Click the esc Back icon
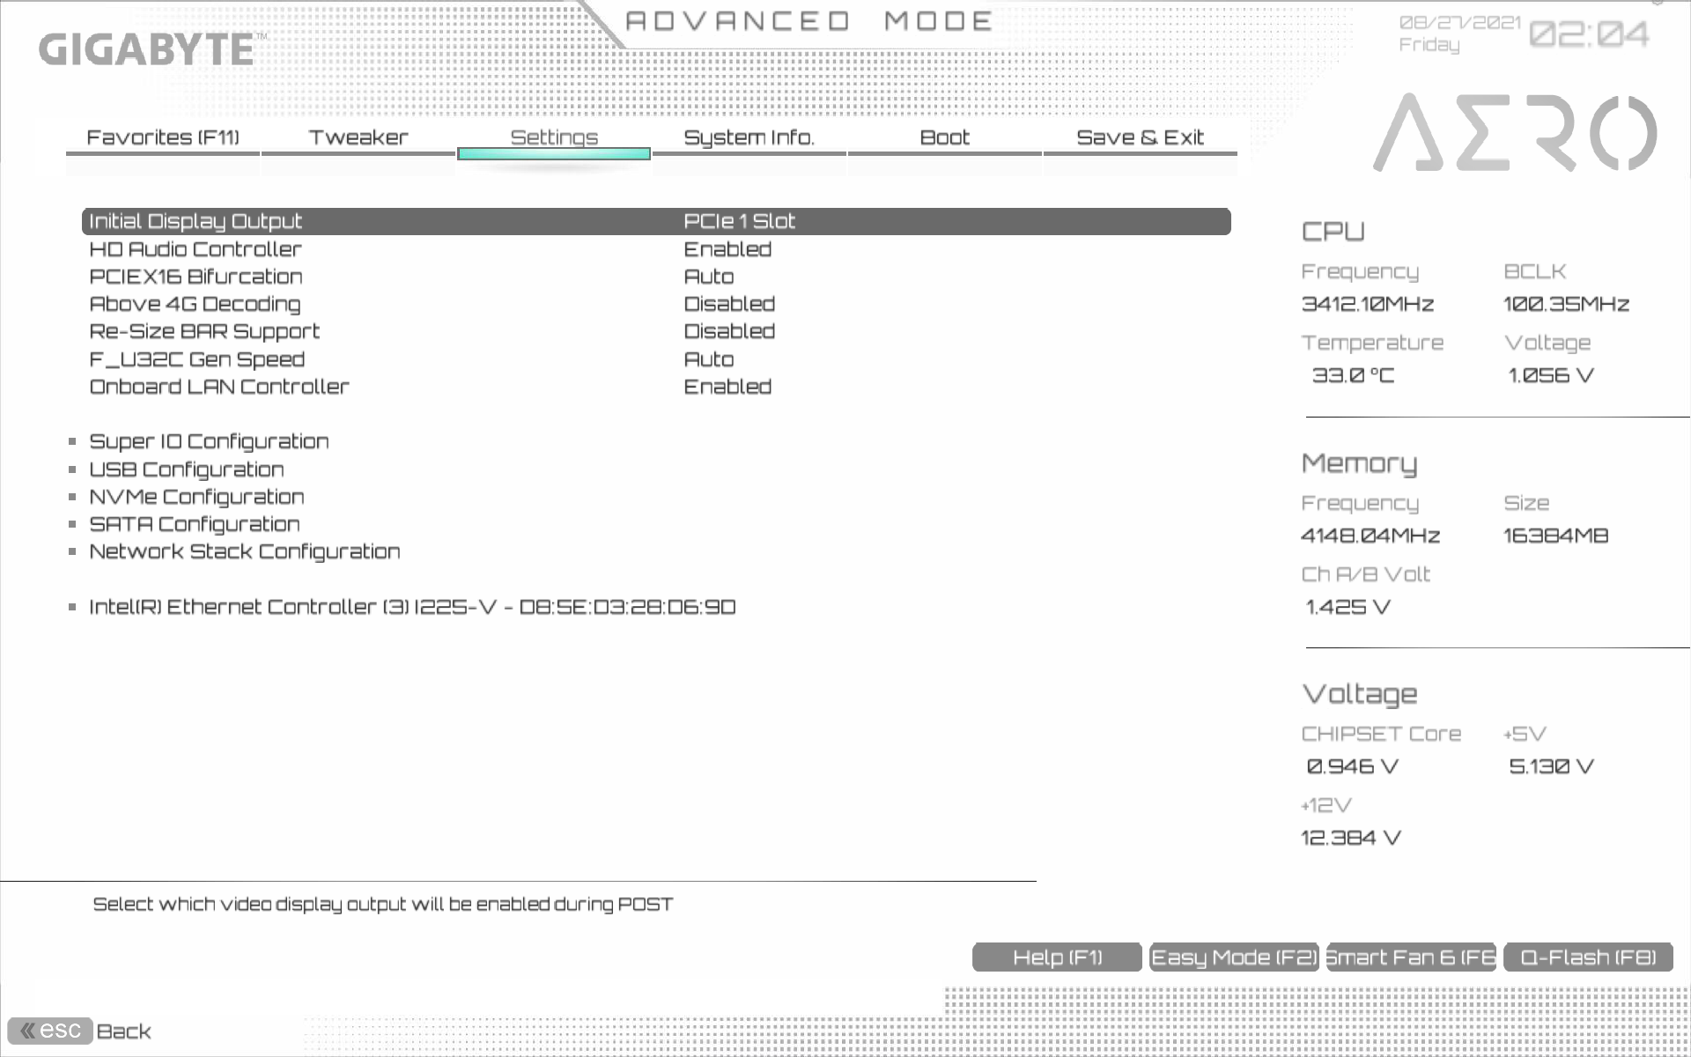The width and height of the screenshot is (1691, 1057). [x=50, y=1031]
